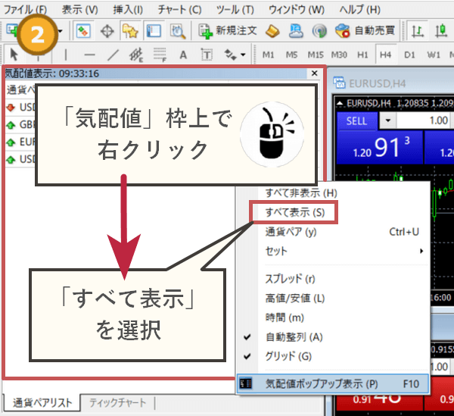The height and width of the screenshot is (416, 454).
Task: Select the Fibonacci retracement tool
Action: [160, 55]
